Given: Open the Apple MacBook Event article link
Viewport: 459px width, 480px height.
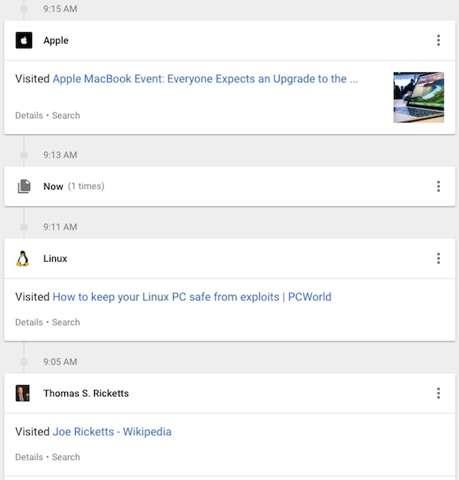Looking at the screenshot, I should (x=205, y=79).
